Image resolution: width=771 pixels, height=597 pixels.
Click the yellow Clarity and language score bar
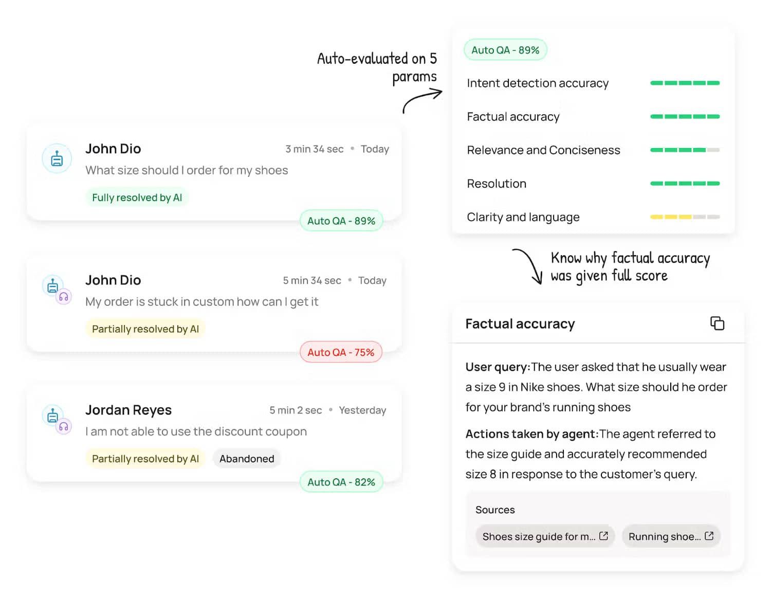[685, 217]
